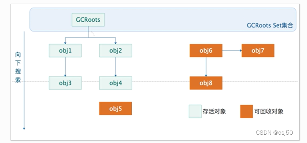The height and width of the screenshot is (143, 307).
Task: Select the obj2 live object box
Action: tap(116, 51)
